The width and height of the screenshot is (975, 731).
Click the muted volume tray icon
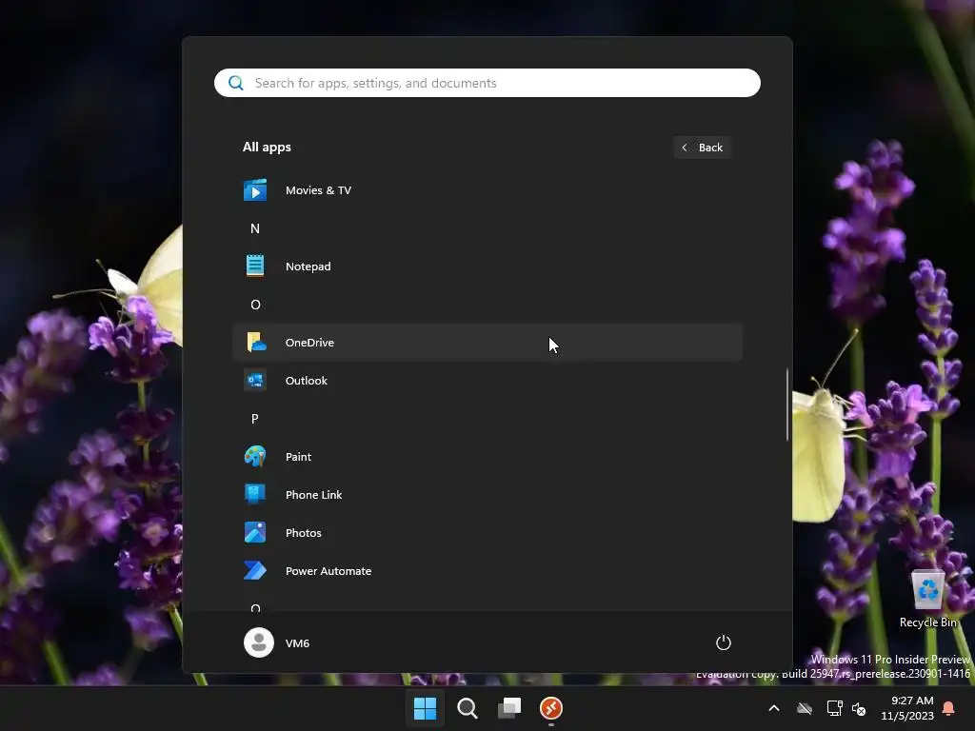click(x=859, y=708)
